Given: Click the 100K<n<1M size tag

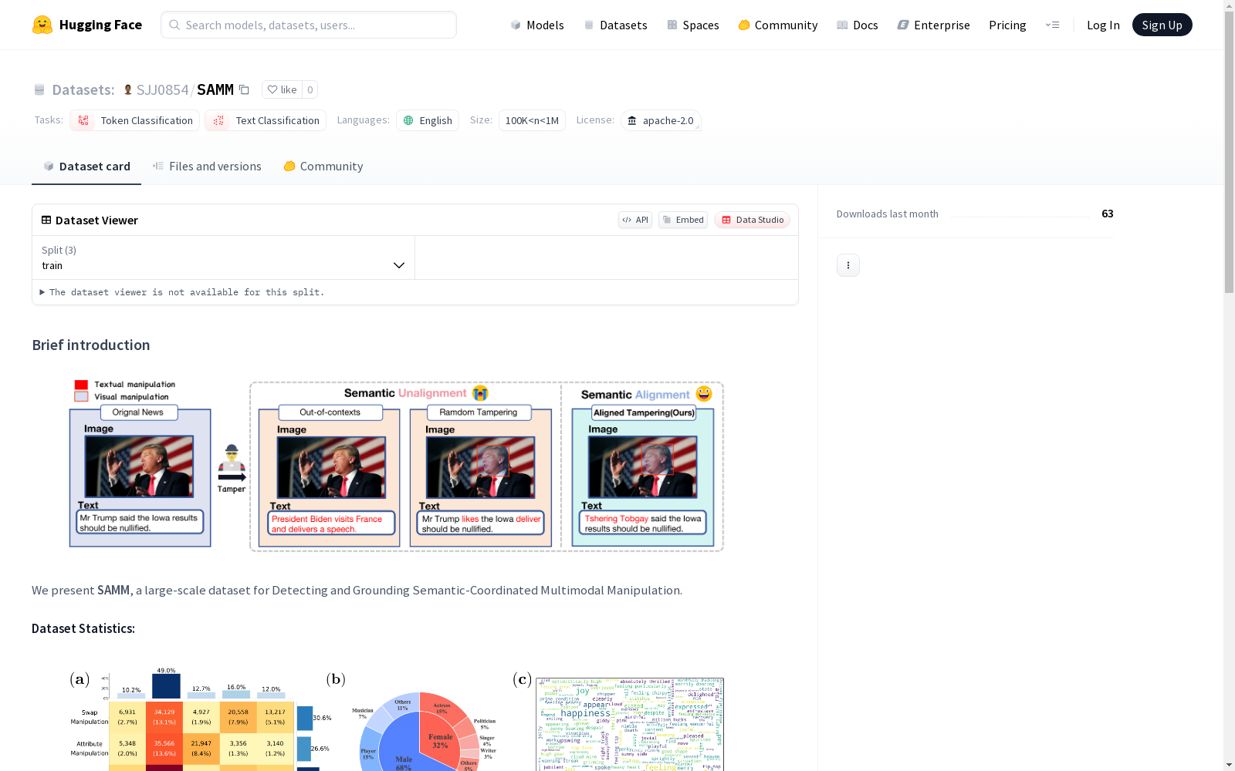Looking at the screenshot, I should [x=532, y=120].
